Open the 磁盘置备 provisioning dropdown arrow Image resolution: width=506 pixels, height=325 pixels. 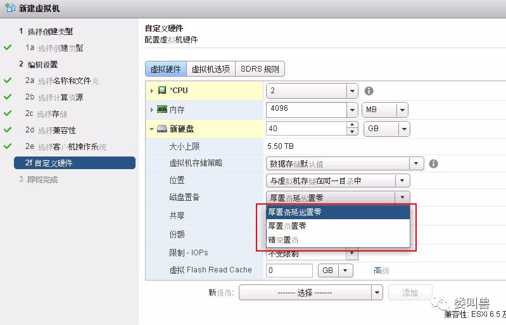[x=402, y=197]
